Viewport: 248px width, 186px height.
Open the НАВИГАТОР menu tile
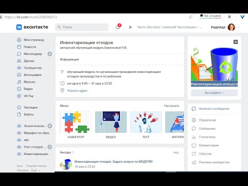pos(76,125)
